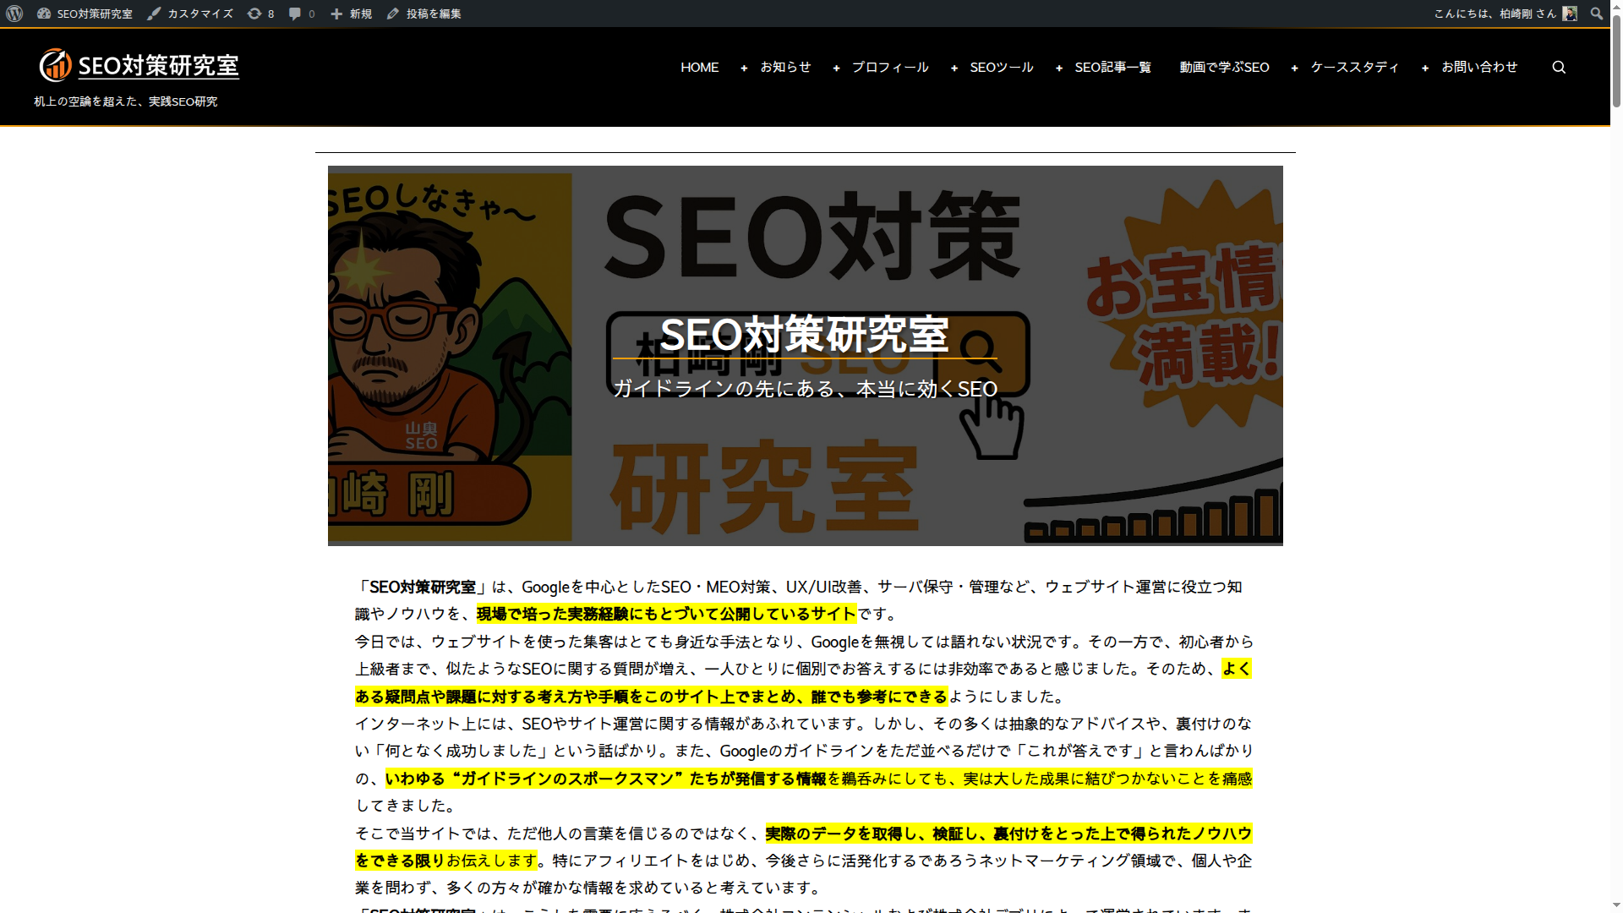1623x913 pixels.
Task: Click the admin bar search magnifier
Action: click(1596, 14)
